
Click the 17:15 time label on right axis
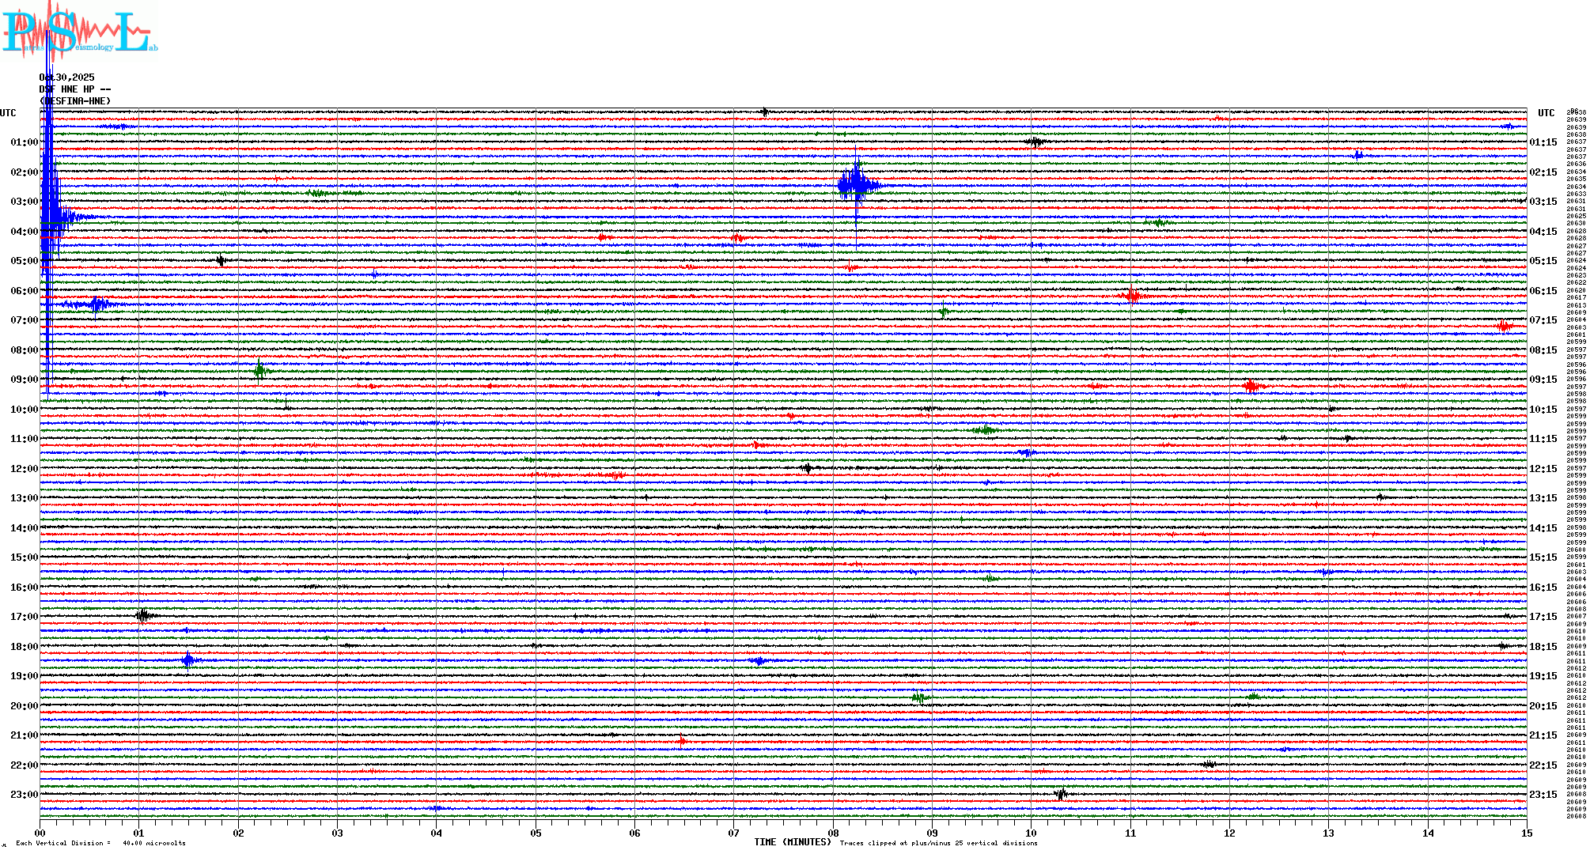tap(1543, 617)
